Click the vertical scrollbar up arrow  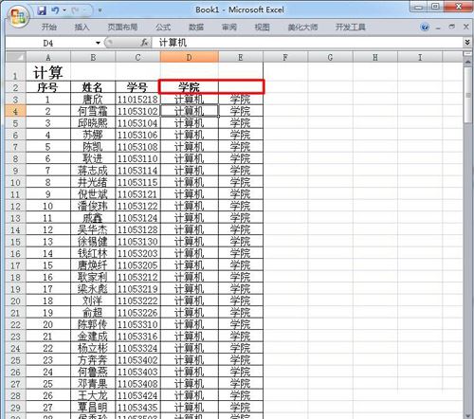[x=468, y=62]
